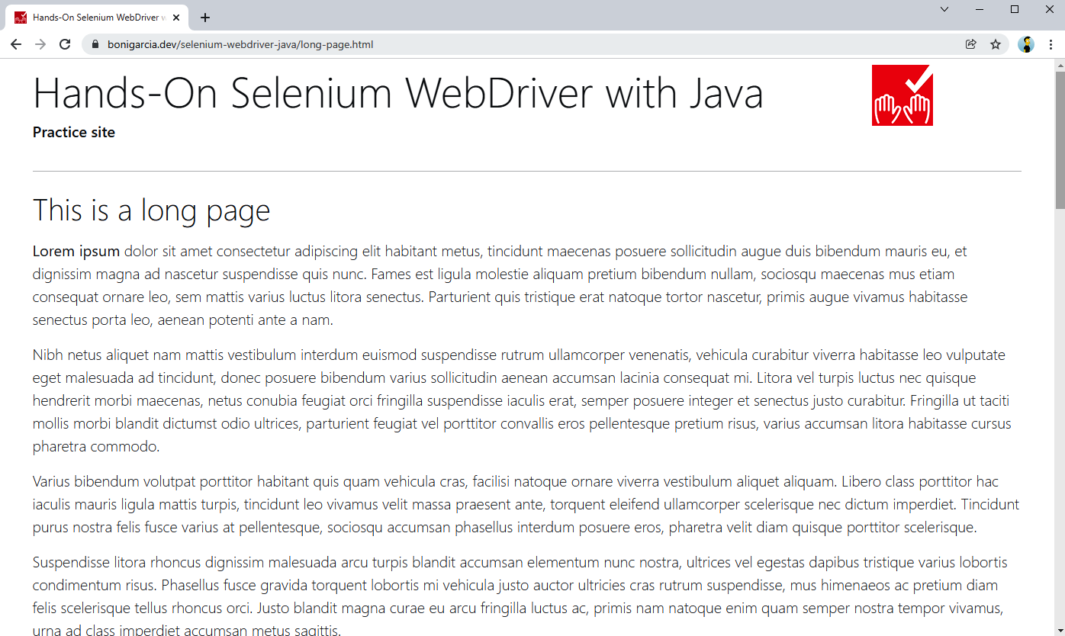Screen dimensions: 1065x636
Task: Click the Share this page icon
Action: [x=970, y=44]
